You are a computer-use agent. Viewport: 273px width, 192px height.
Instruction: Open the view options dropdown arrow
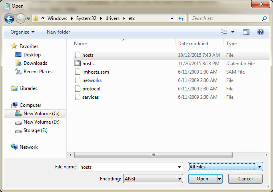tap(233, 32)
